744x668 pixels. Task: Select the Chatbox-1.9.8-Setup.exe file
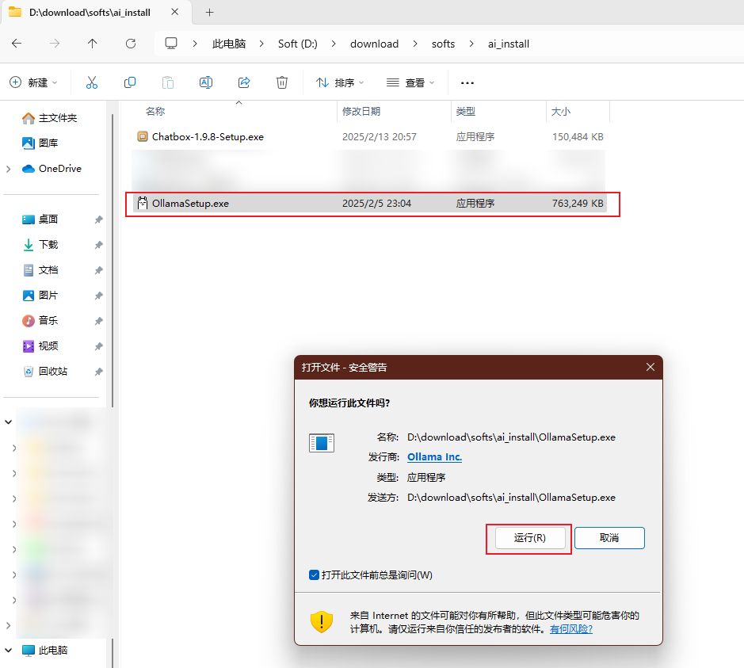click(x=208, y=137)
